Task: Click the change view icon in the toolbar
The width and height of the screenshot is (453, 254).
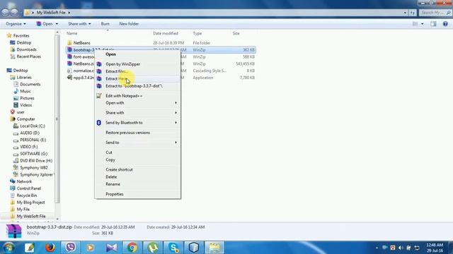Action: click(x=415, y=24)
